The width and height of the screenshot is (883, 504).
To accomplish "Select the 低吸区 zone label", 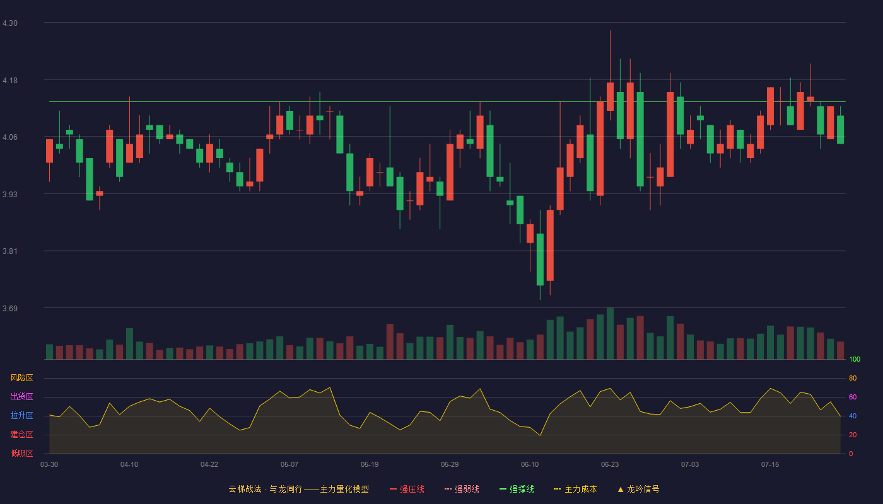I will (22, 454).
